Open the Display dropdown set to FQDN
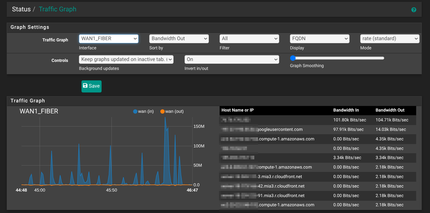 point(320,39)
